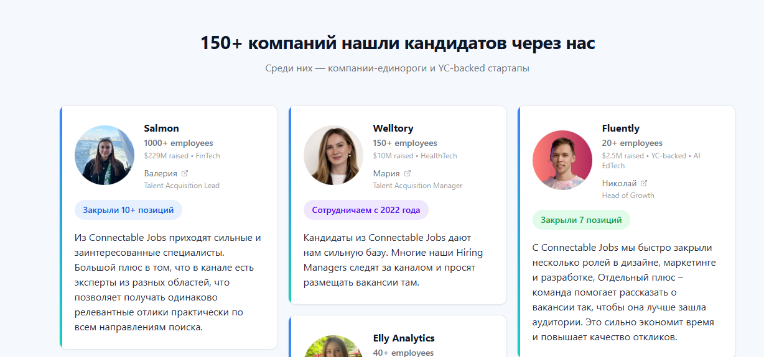
Task: Click the Fluently company name
Action: click(x=621, y=129)
